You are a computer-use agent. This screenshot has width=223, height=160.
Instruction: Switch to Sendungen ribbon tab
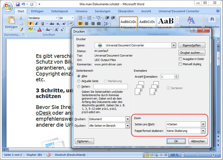pos(102,11)
